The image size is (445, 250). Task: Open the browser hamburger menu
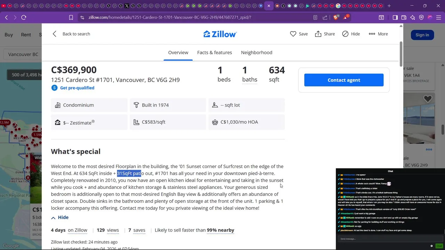tap(439, 17)
